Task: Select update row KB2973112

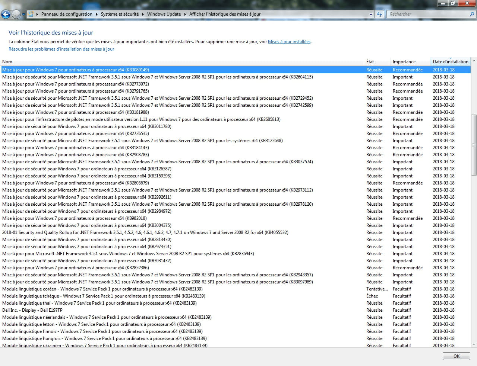Action: click(x=236, y=190)
